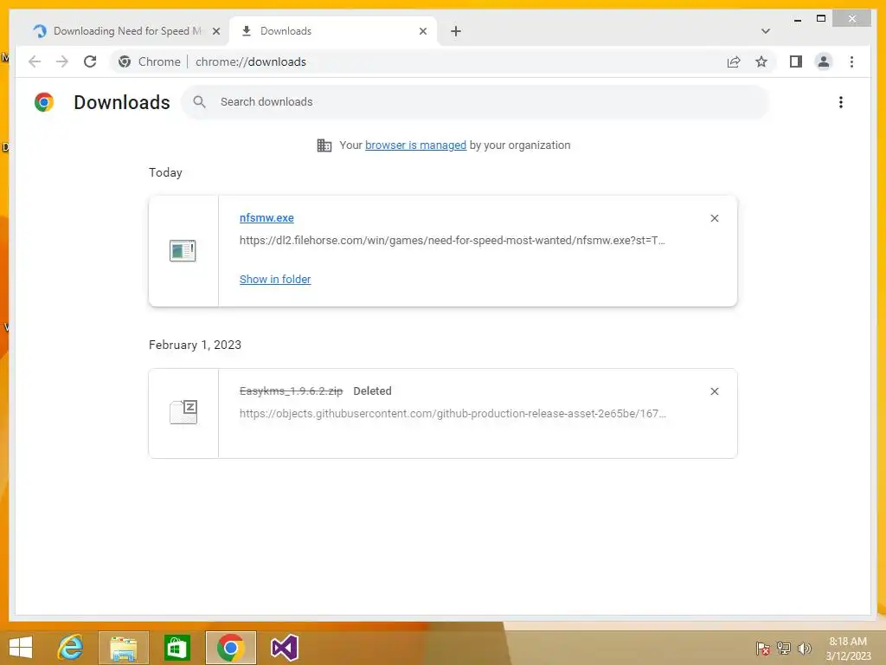Click the network tray icon
Viewport: 886px width, 665px height.
pyautogui.click(x=784, y=648)
